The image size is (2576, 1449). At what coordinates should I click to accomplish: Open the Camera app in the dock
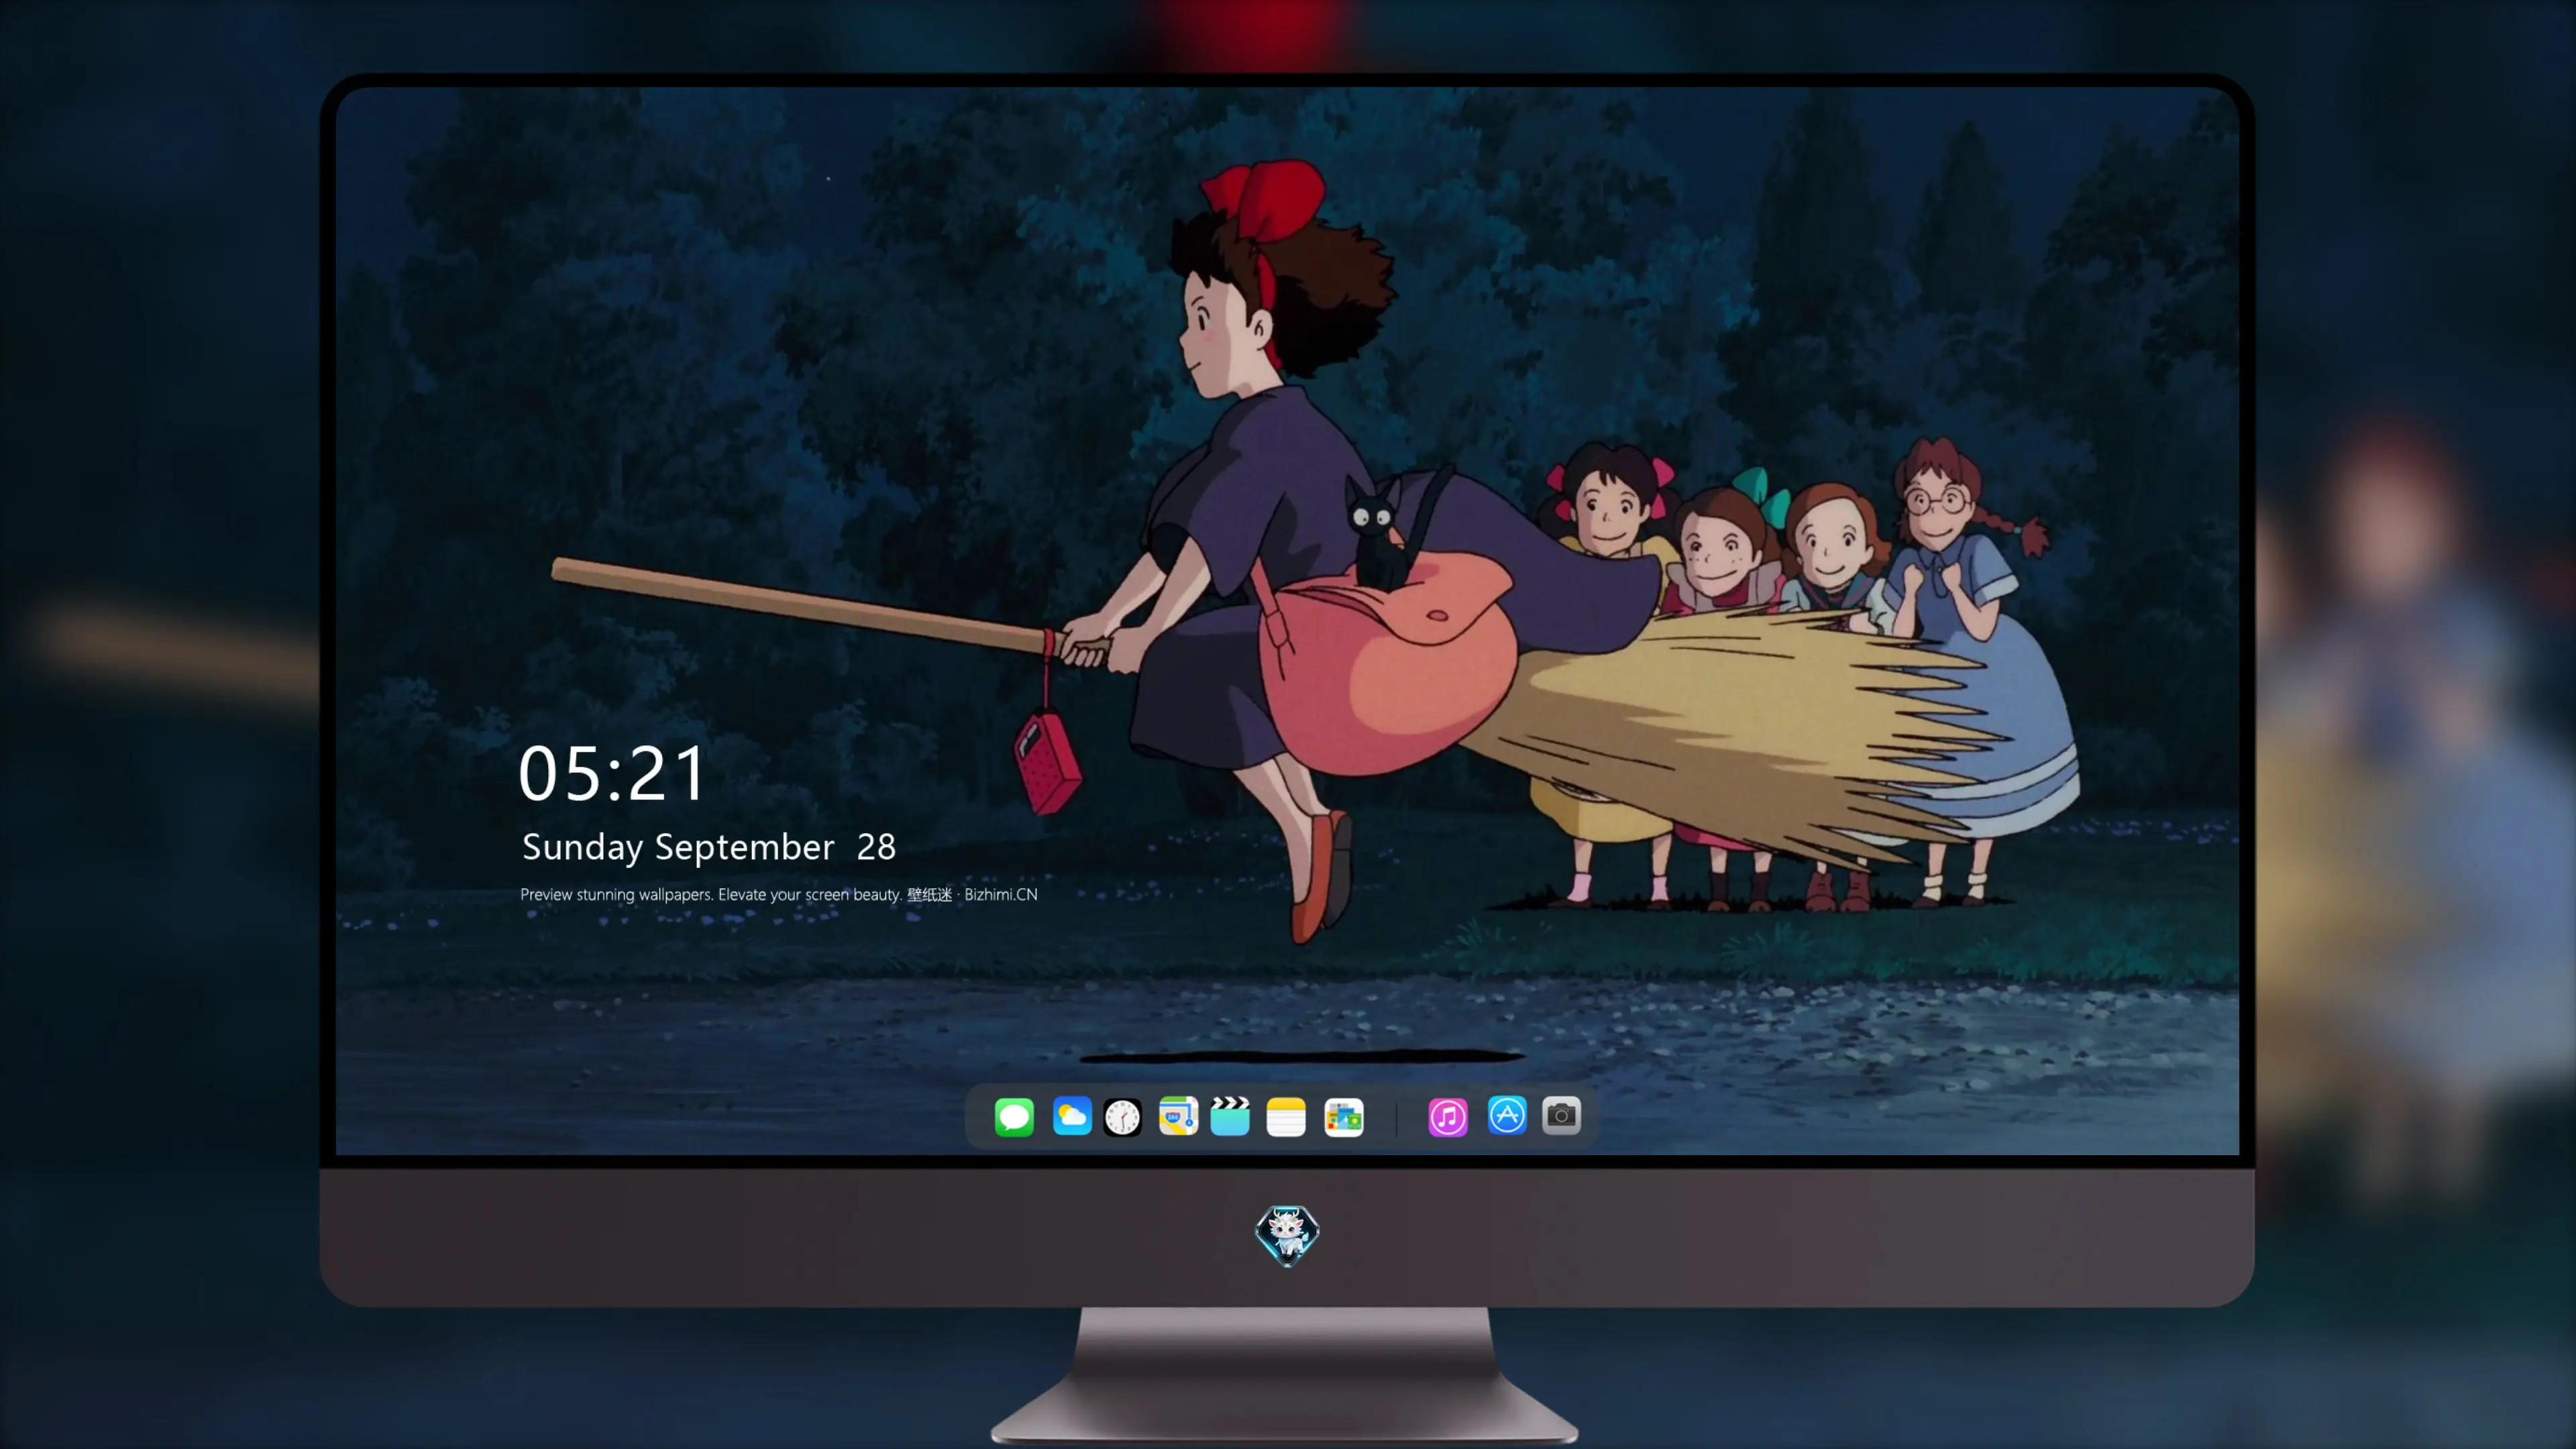pyautogui.click(x=1561, y=1115)
